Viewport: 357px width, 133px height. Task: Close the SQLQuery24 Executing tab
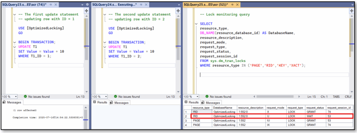tap(146, 4)
